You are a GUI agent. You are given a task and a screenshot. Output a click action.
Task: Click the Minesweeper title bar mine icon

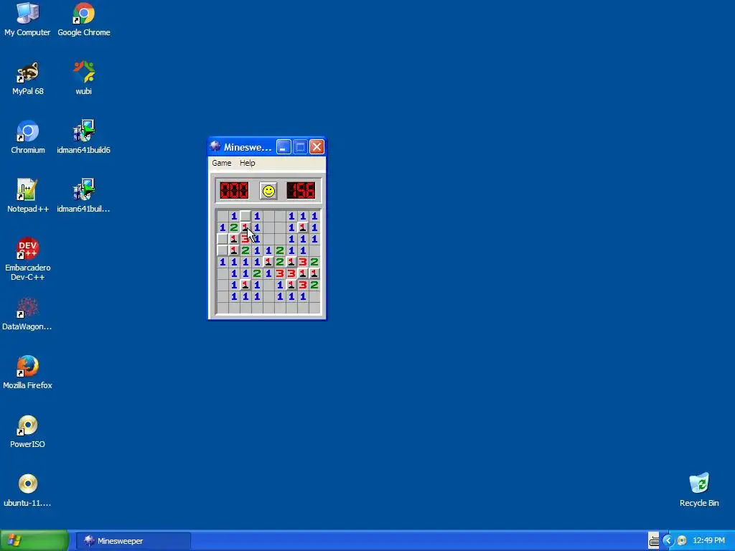tap(215, 146)
